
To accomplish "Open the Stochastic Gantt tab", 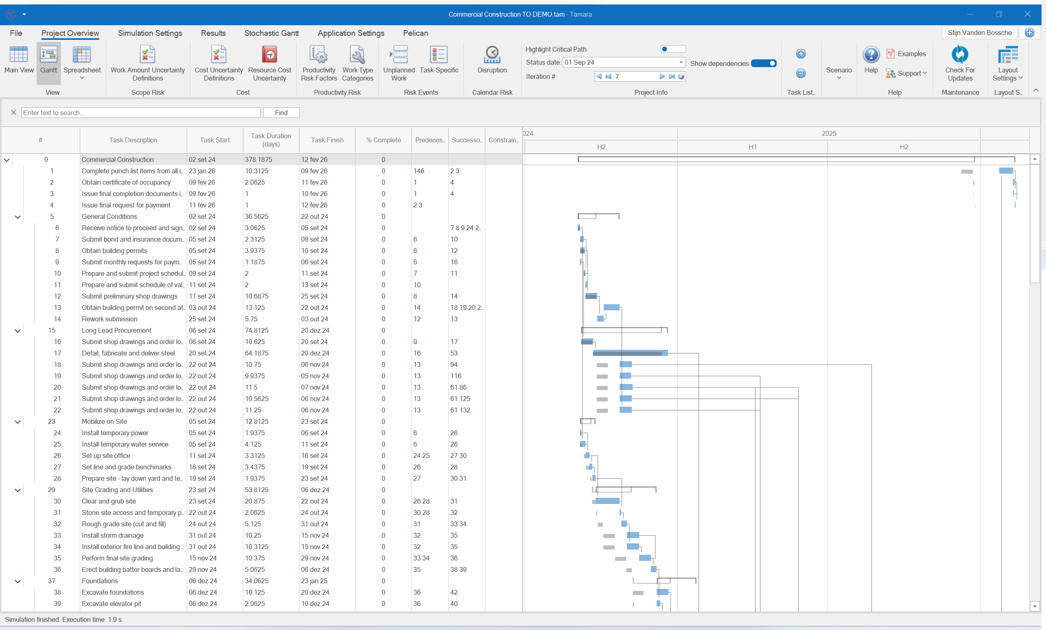I will [x=271, y=33].
